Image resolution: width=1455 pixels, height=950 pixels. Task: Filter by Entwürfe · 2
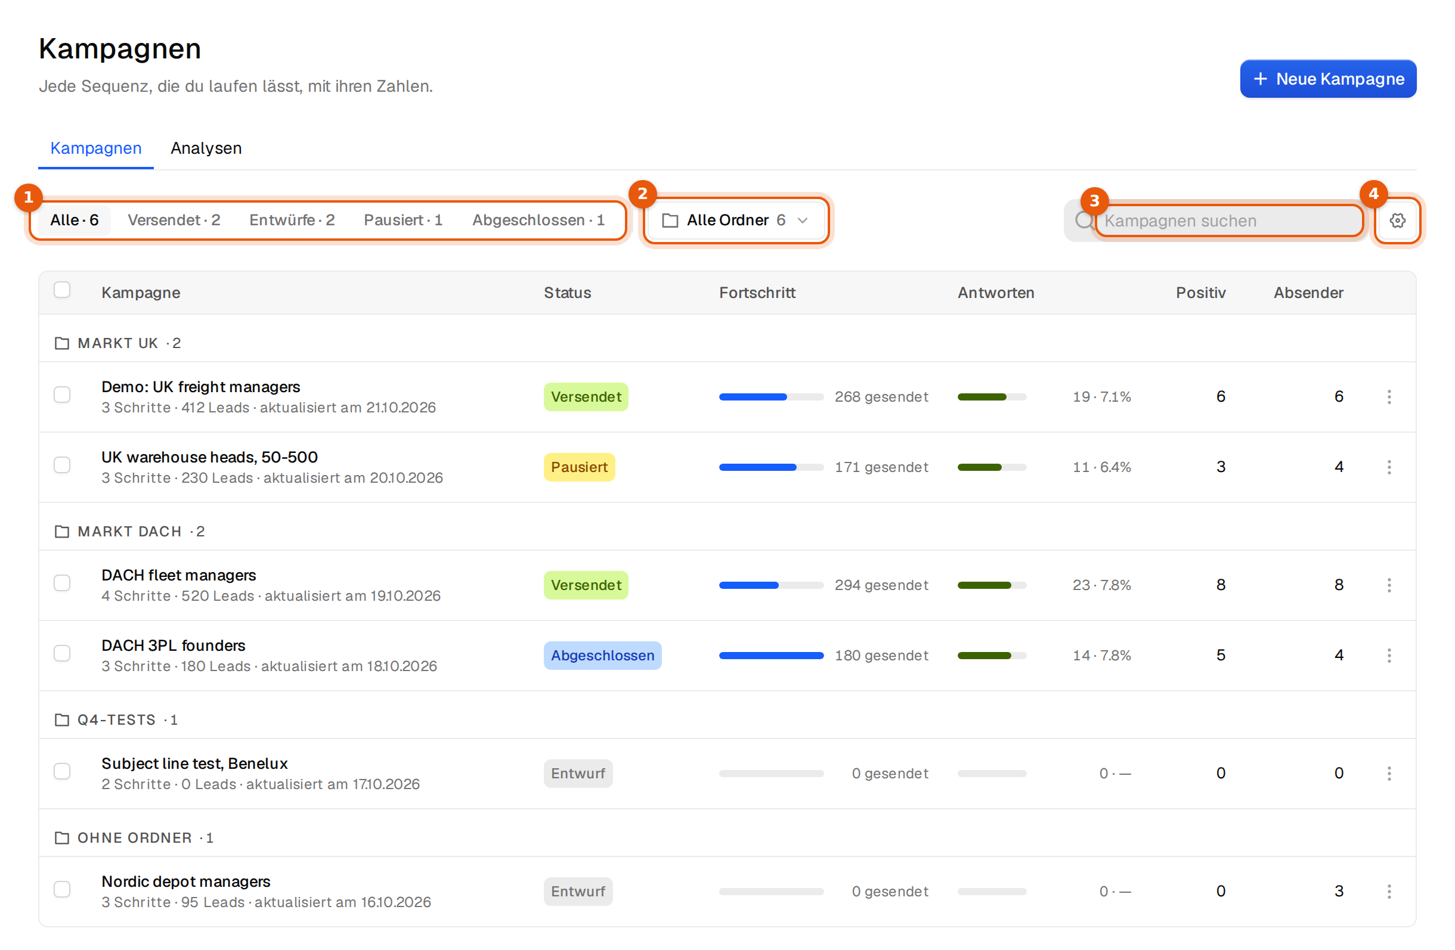click(x=292, y=220)
